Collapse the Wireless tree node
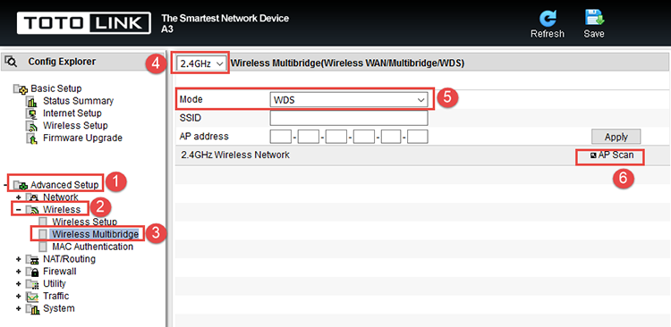The width and height of the screenshot is (671, 327). (x=19, y=209)
